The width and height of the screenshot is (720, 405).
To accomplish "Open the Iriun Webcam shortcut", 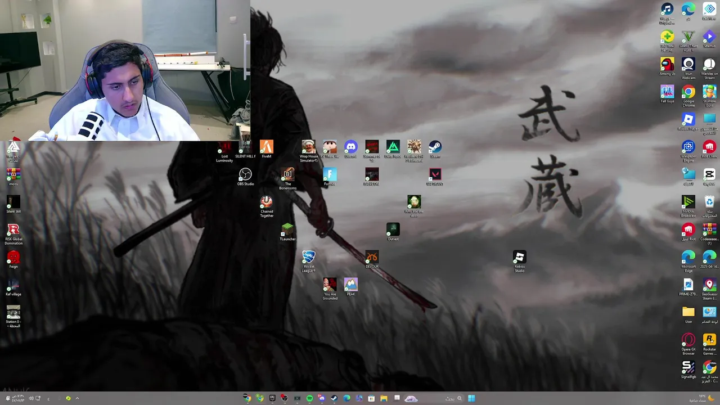I will coord(688,69).
